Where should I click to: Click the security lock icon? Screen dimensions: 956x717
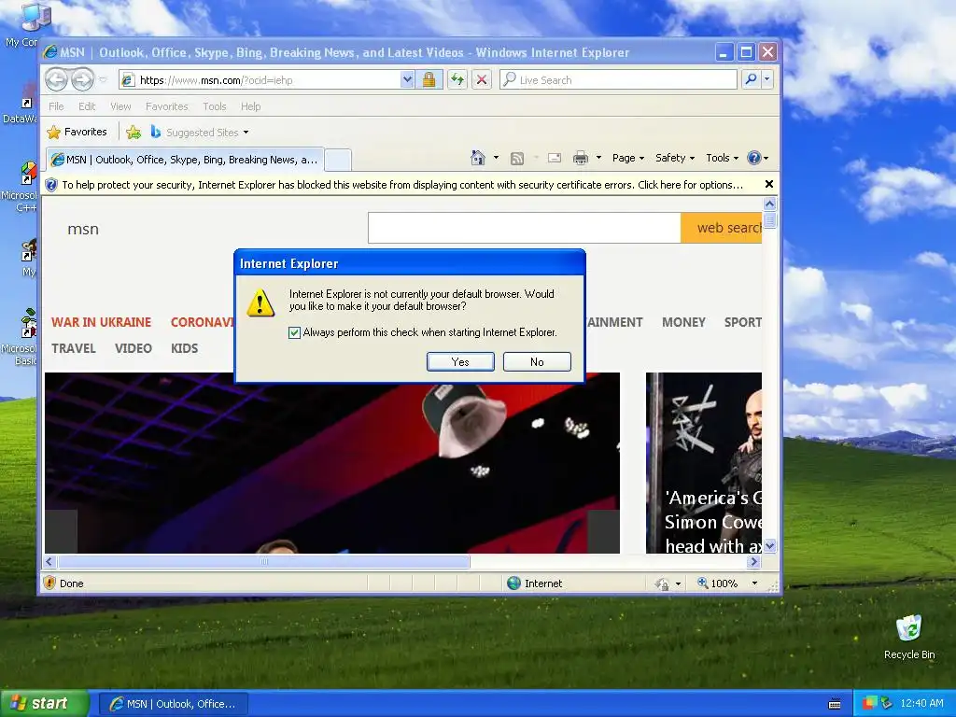pos(429,80)
